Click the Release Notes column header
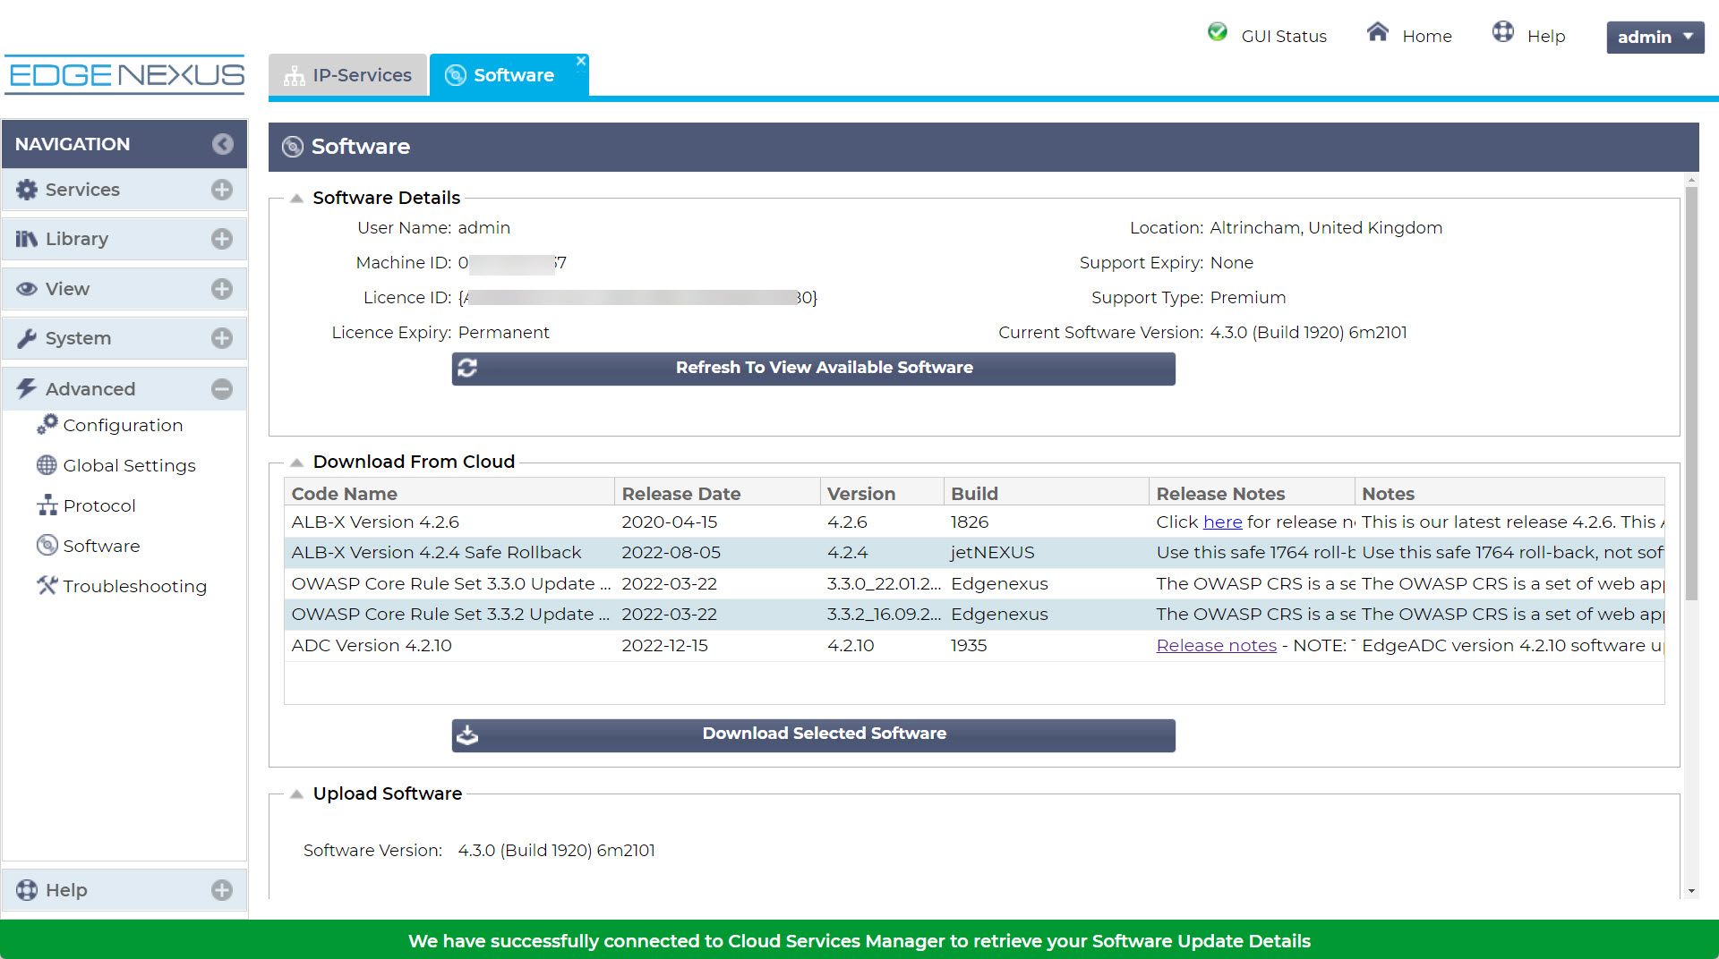The height and width of the screenshot is (959, 1719). (1252, 493)
